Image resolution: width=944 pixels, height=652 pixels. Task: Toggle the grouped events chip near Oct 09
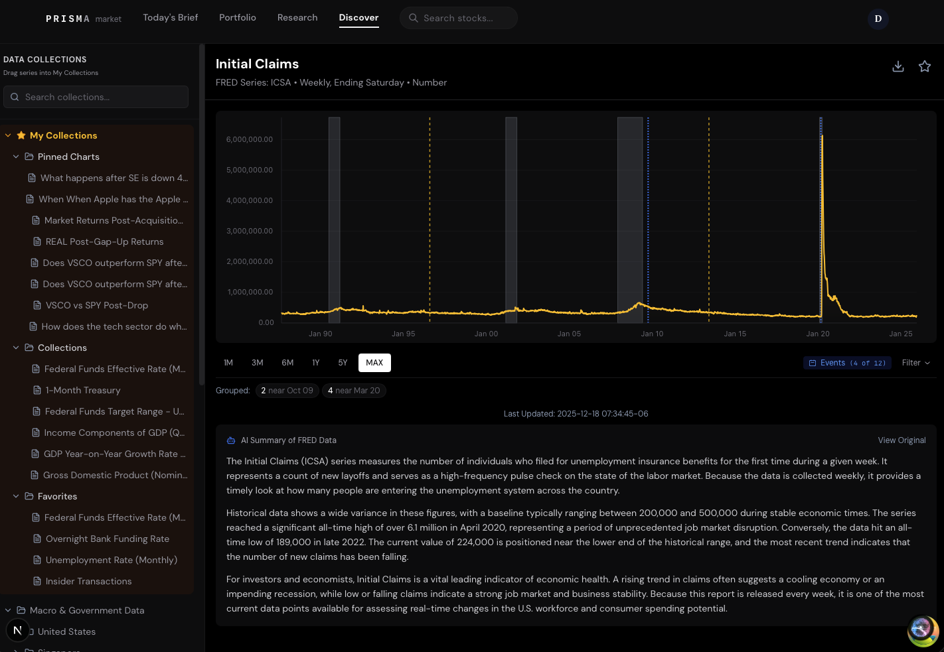pos(287,391)
